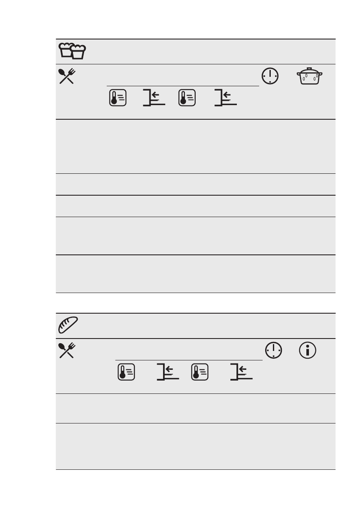The width and height of the screenshot is (360, 511).
Task: Select the left shelf position icon in the muffin table
Action: [x=154, y=97]
